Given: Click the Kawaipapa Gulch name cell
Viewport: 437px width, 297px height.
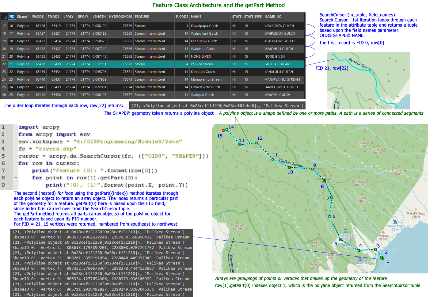Looking at the screenshot, I should click(210, 26).
